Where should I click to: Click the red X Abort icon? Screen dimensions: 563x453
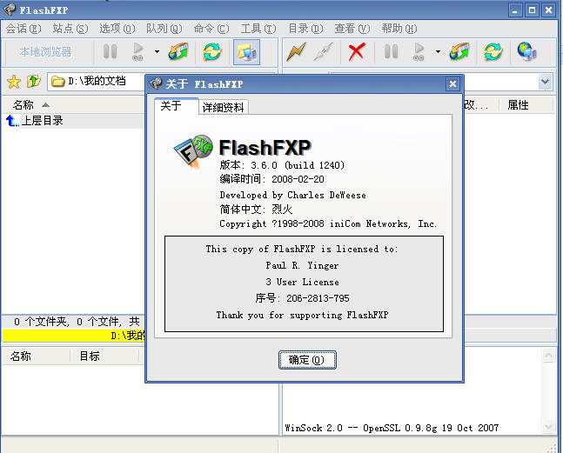[x=356, y=51]
